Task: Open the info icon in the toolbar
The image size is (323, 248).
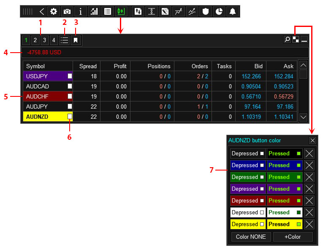Action: click(x=81, y=11)
